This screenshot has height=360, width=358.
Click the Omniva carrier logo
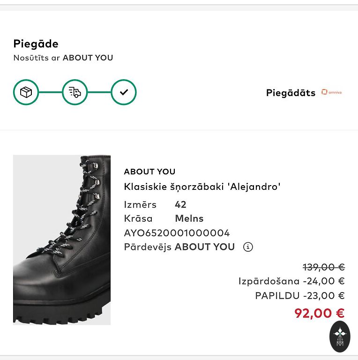coord(332,92)
